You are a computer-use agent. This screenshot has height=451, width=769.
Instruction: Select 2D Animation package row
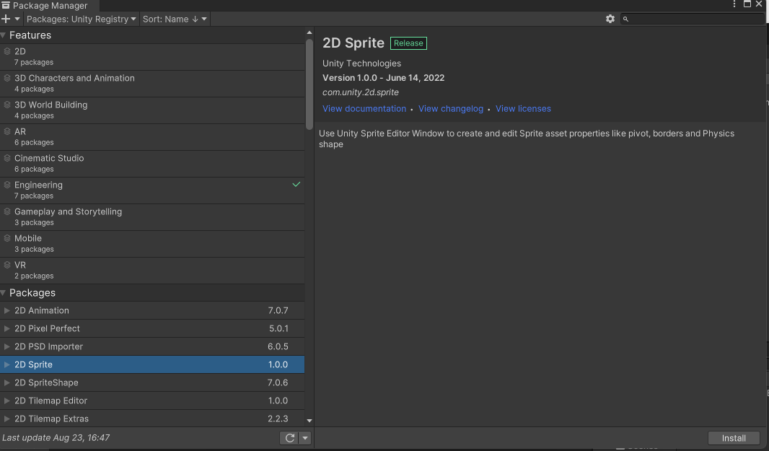[152, 310]
